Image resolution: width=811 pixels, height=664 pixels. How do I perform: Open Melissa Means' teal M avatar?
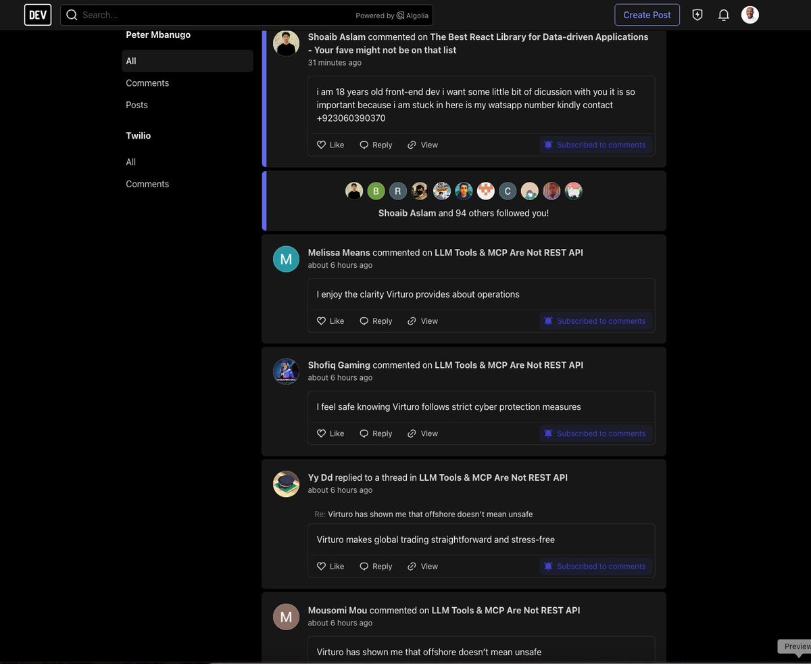point(286,259)
